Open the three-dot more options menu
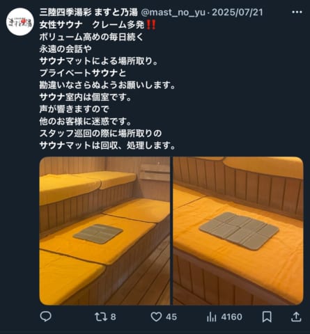The image size is (310, 334). [x=297, y=12]
